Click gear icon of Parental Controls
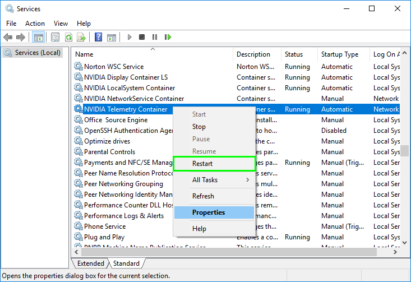Viewport: 411px width, 282px height. coord(78,152)
